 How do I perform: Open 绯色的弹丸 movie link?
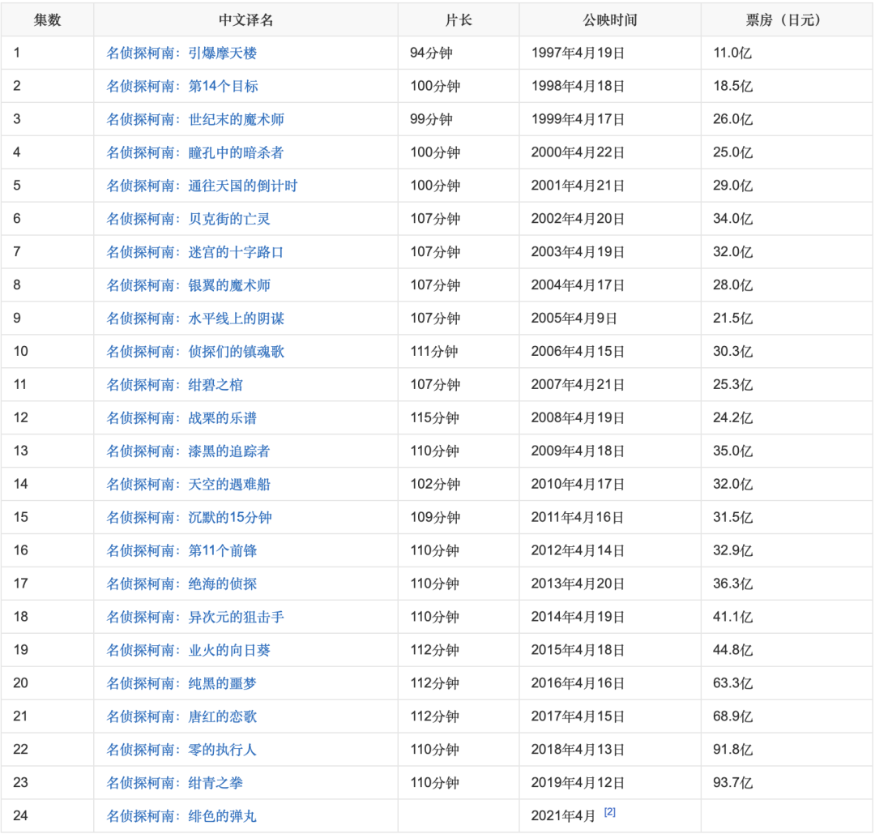[181, 817]
